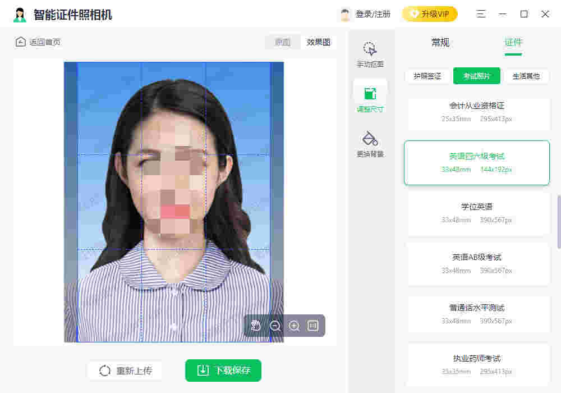Click the fit-to-frame icon in preview toolbar
The width and height of the screenshot is (561, 393).
(312, 326)
